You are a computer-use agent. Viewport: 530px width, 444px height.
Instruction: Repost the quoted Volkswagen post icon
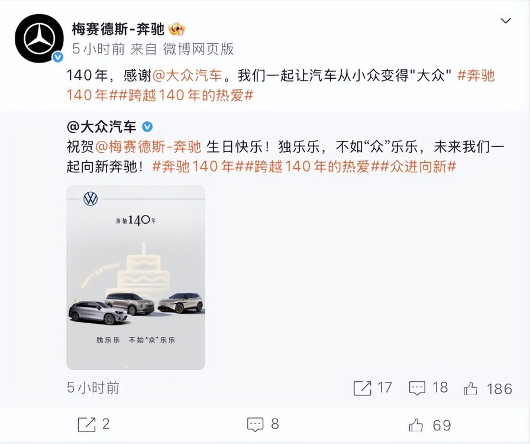[362, 388]
